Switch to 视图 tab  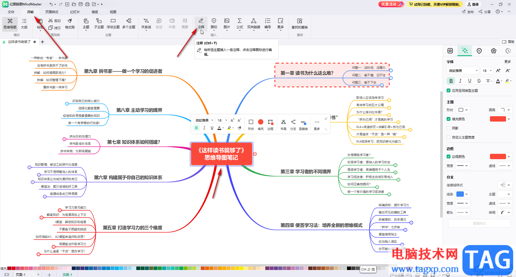click(113, 12)
